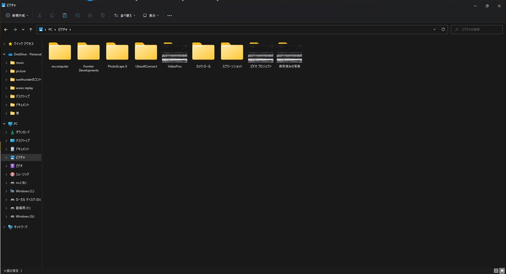Viewport: 506px width, 274px height.
Task: Click the 9 個の項目 status text
Action: (x=11, y=271)
